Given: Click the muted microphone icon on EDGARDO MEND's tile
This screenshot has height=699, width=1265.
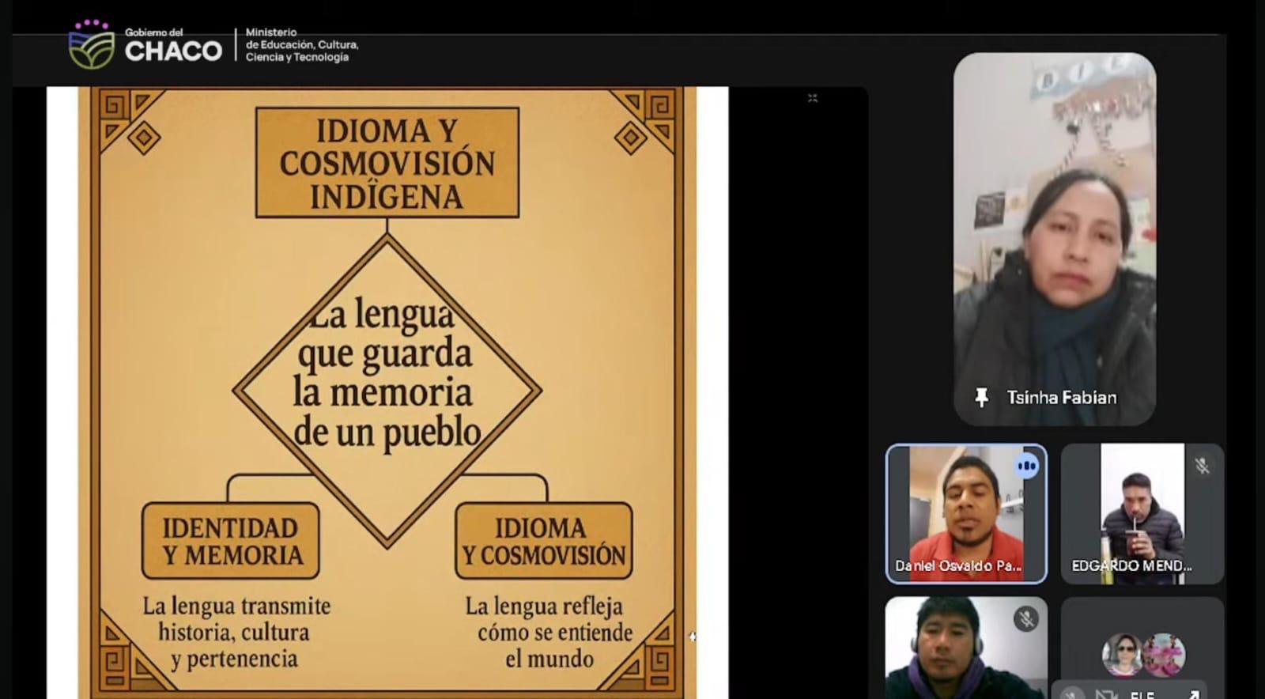Looking at the screenshot, I should [1202, 466].
